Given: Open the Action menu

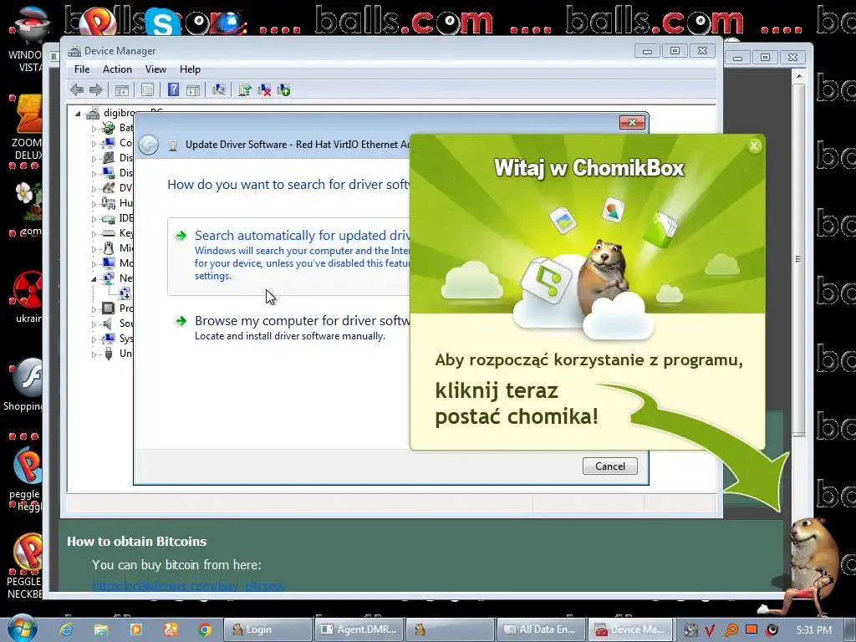Looking at the screenshot, I should [117, 69].
